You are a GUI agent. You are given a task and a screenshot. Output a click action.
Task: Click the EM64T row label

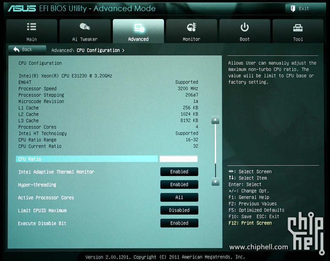pos(25,82)
